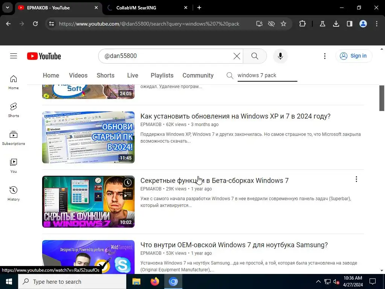Open Chrome three-dot main menu

pos(377,24)
